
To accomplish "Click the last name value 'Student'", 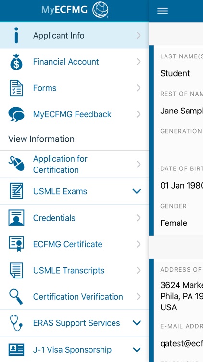I will [175, 73].
